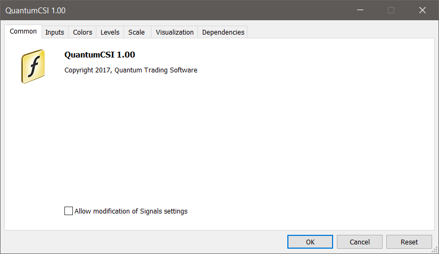439x254 pixels.
Task: Click the Reset button
Action: tap(409, 242)
